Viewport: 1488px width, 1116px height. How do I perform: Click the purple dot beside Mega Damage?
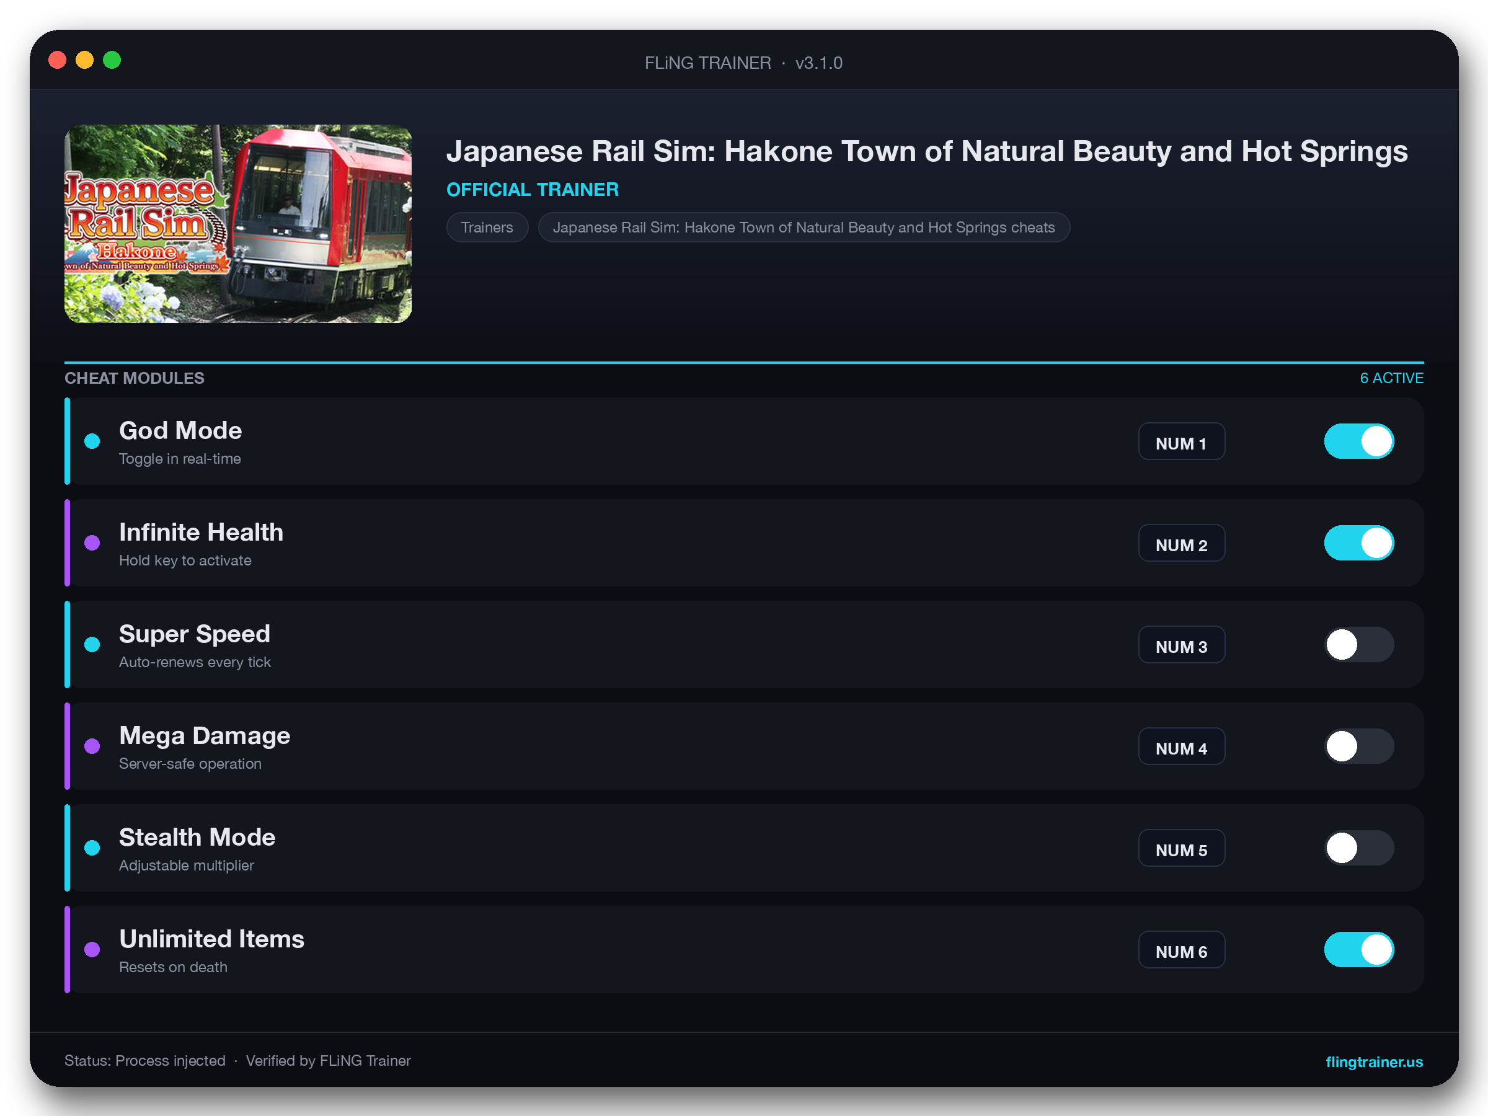point(92,746)
